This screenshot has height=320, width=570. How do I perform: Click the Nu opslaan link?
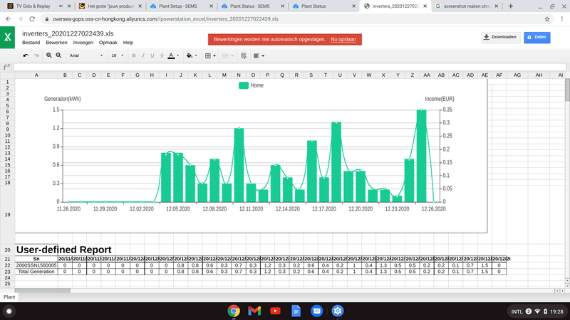pos(343,39)
